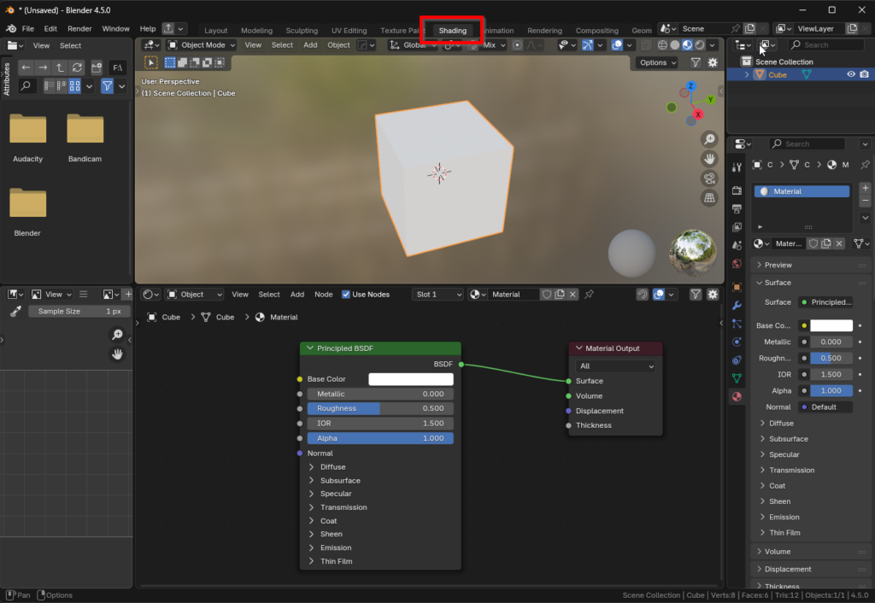Screen dimensions: 875x603
Task: Hide the Cube in viewport via eye icon
Action: (x=851, y=75)
